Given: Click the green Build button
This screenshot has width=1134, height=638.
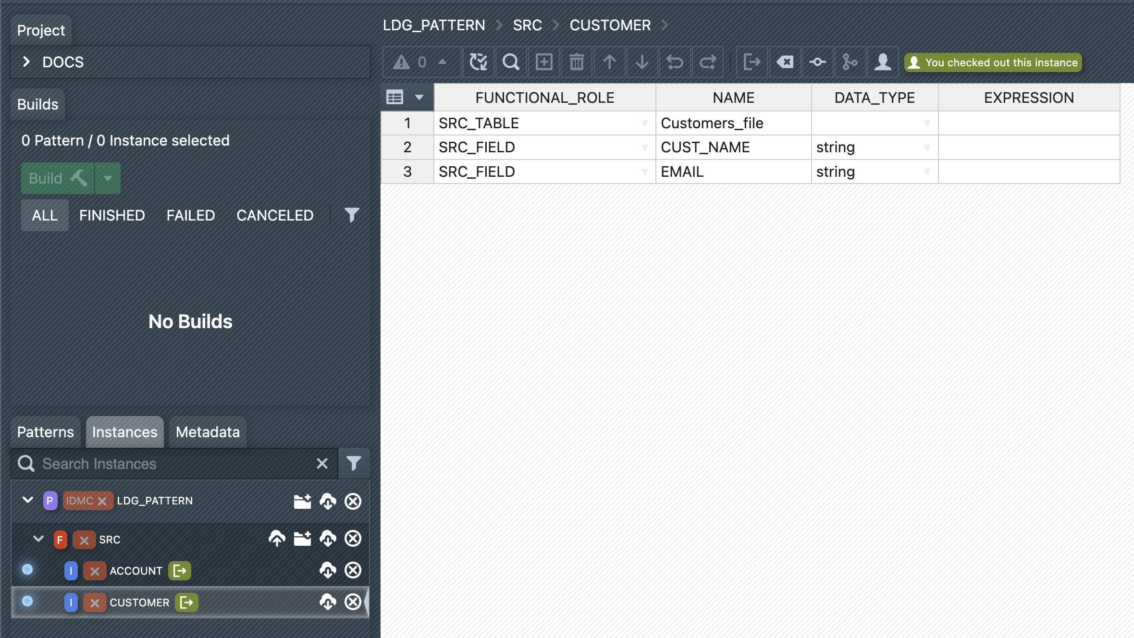Looking at the screenshot, I should [x=58, y=178].
